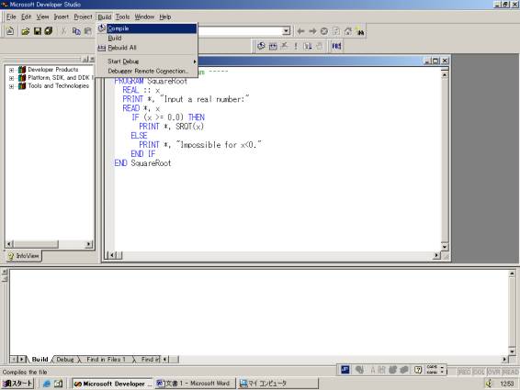
Task: Click the Back arrow toolbar icon
Action: 300,31
